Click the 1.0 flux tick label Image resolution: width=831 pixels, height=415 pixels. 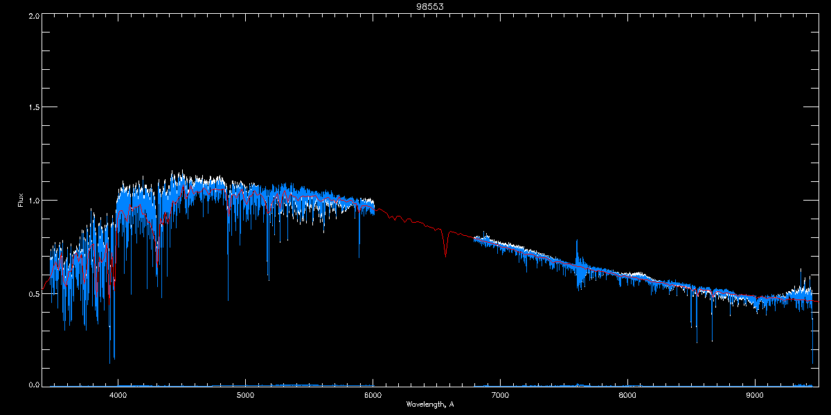[33, 201]
